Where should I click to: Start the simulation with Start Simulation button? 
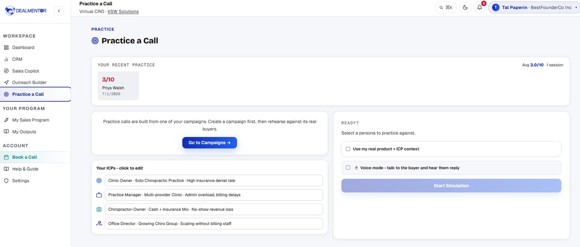pyautogui.click(x=451, y=186)
